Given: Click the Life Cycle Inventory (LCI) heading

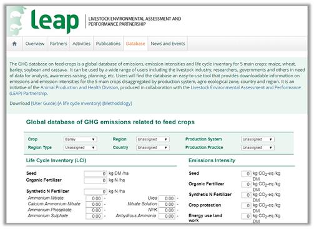Looking at the screenshot, I should pos(56,160).
